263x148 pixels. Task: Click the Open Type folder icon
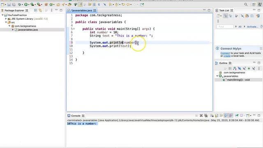click(58, 5)
